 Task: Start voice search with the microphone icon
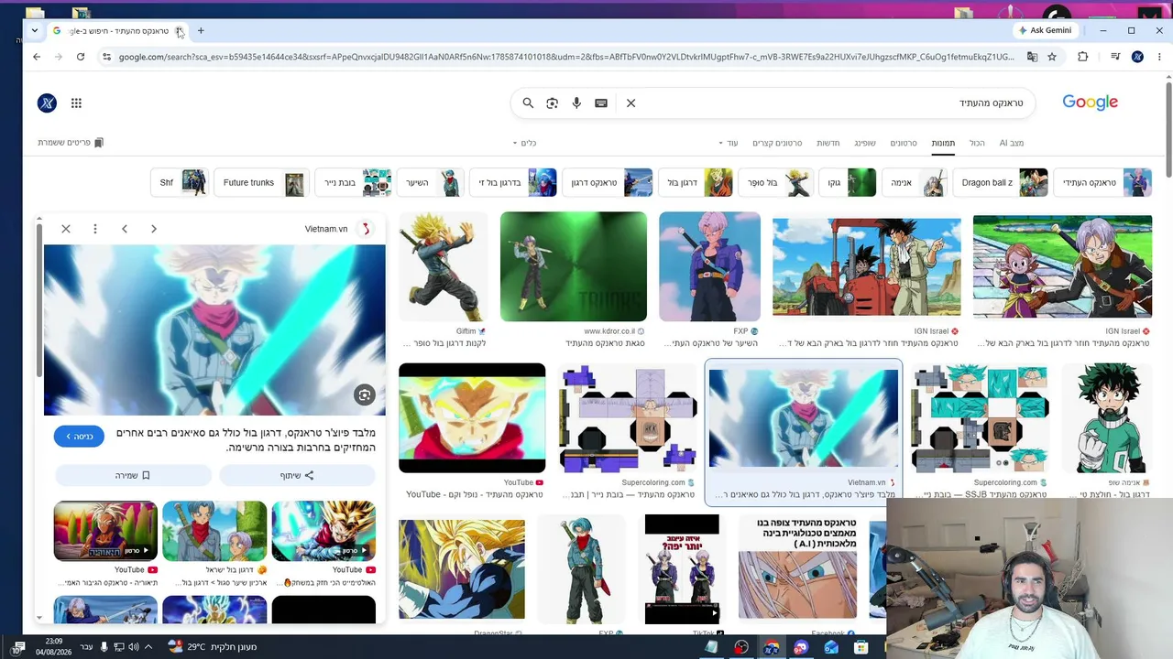coord(576,103)
